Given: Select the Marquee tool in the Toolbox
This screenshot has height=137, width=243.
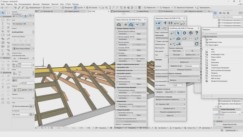Looking at the screenshot, I should click(x=8, y=13).
